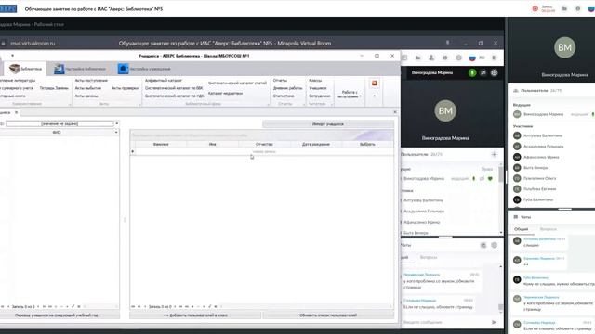Screen dimensions: 595x334
Task: Open Акты замены in the ribbon
Action: [x=86, y=96]
